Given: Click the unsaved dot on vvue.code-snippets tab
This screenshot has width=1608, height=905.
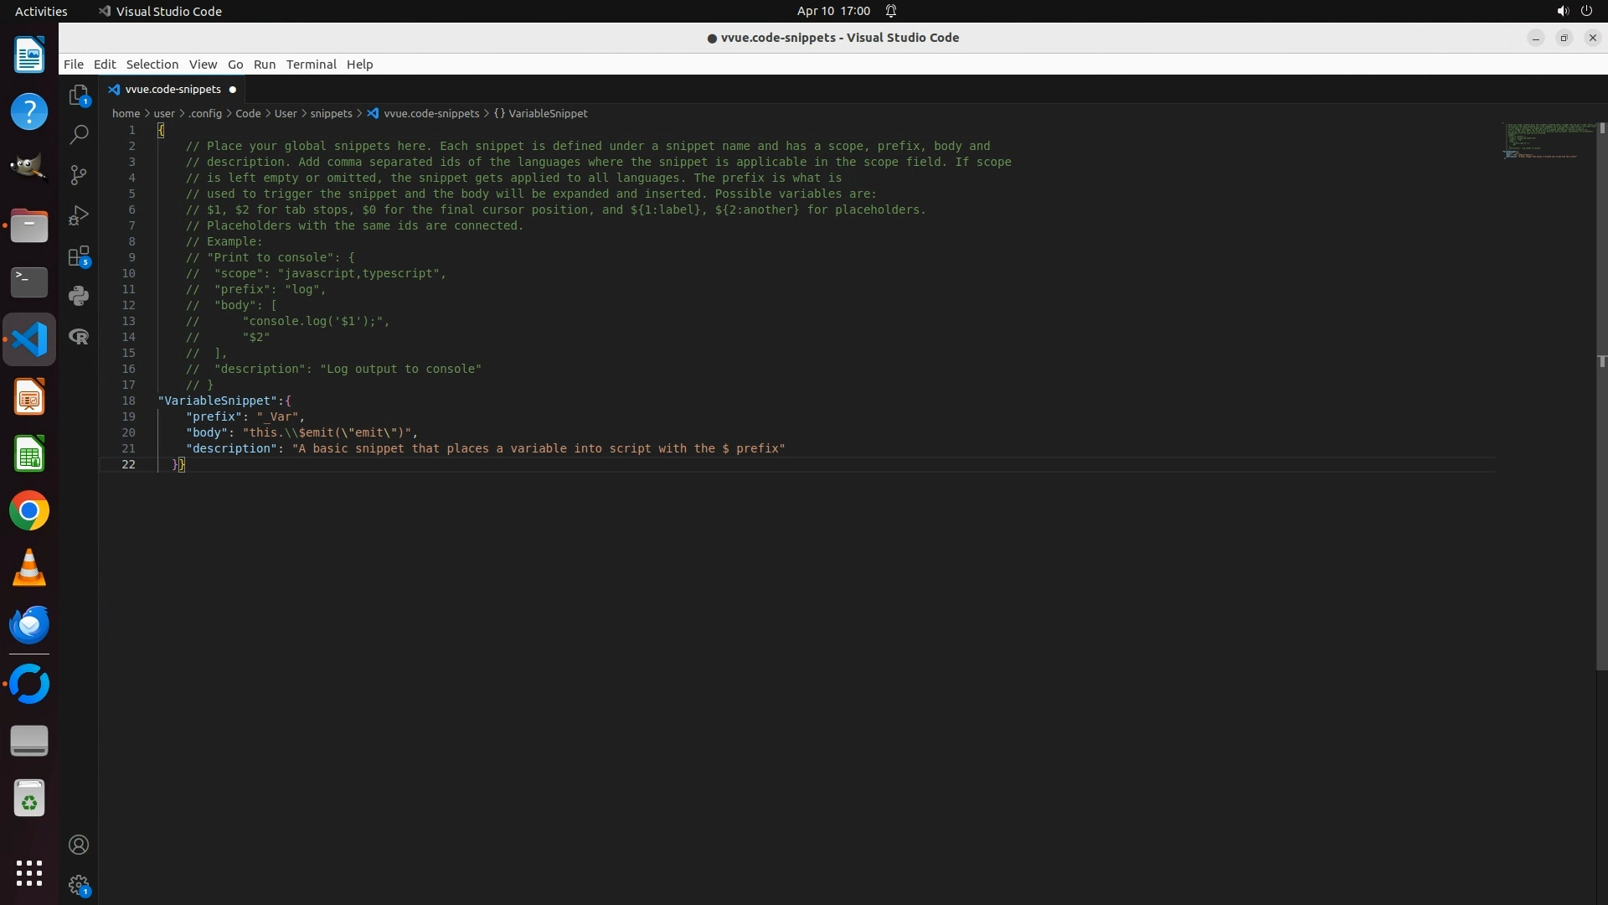Looking at the screenshot, I should coord(233,90).
